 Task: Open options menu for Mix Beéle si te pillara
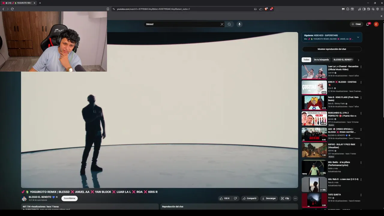pos(361,163)
